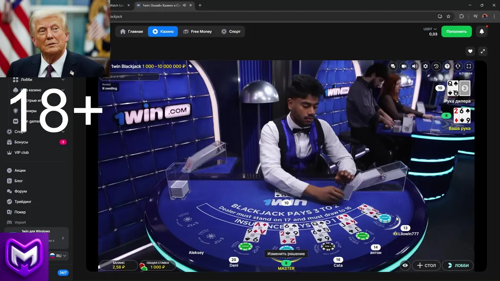This screenshot has width=500, height=281.
Task: Open 24/7 support badge
Action: (63, 273)
